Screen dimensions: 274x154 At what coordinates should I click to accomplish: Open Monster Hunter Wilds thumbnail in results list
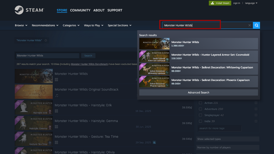[34, 76]
